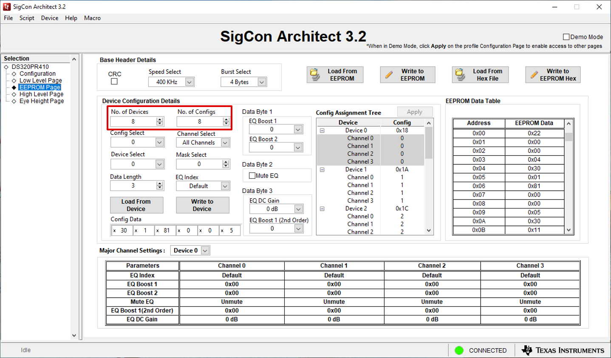Click the EEPROM Data column header
Image resolution: width=611 pixels, height=358 pixels.
point(534,123)
